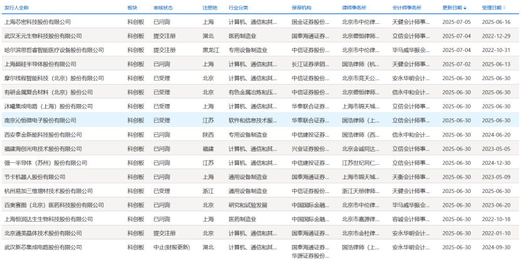Image resolution: width=521 pixels, height=260 pixels.
Task: Open 哈尔滨思哲睿智能医疗设备股份有限公司 entry
Action: click(54, 49)
